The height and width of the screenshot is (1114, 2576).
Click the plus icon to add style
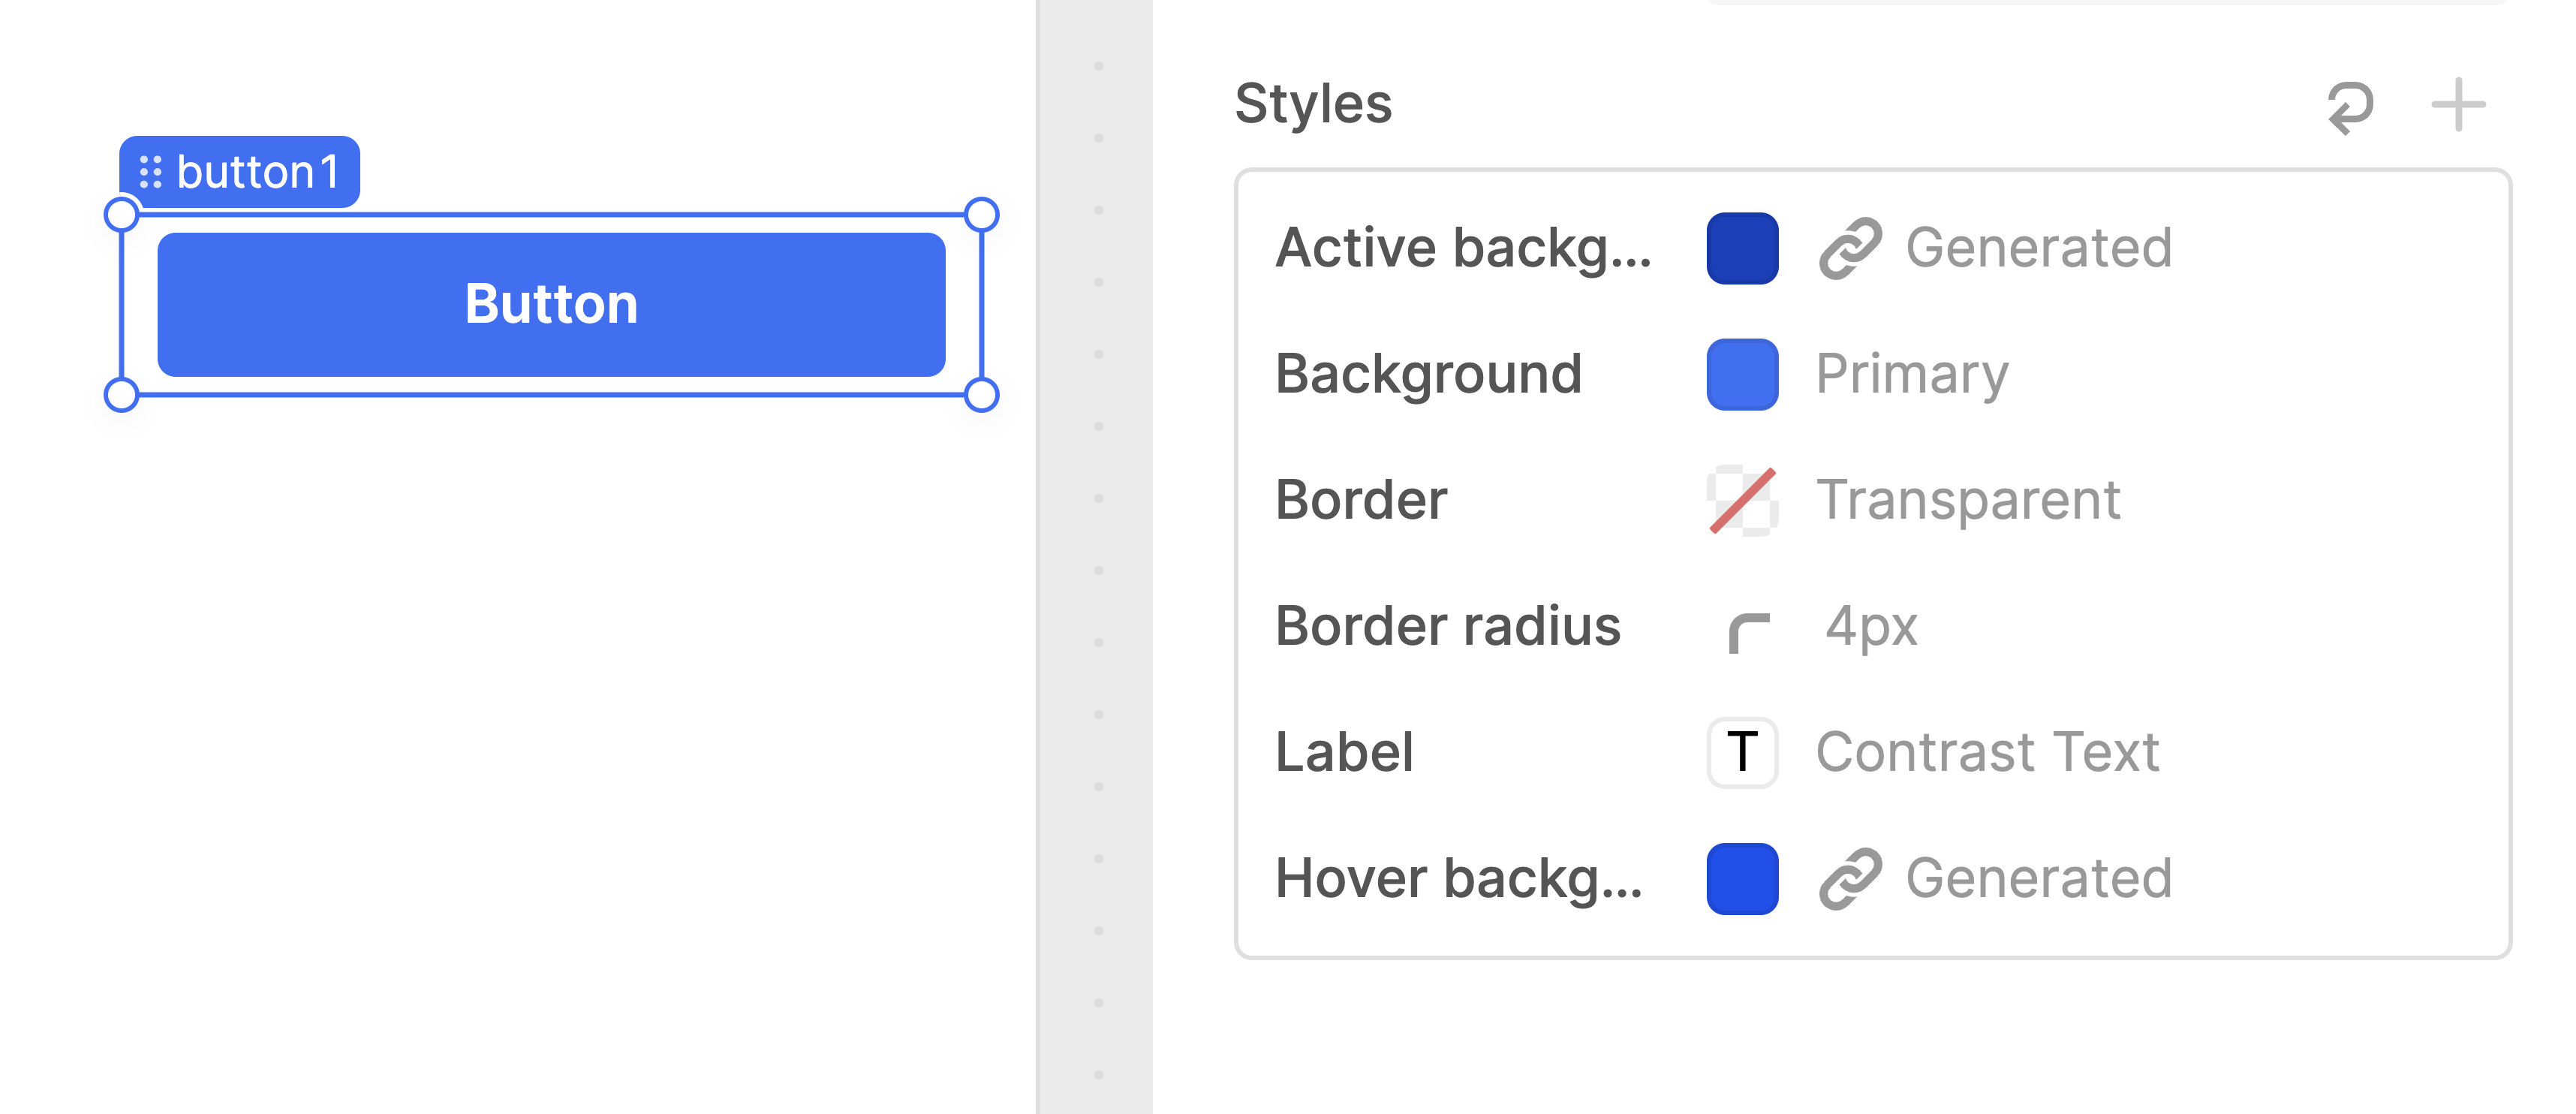pyautogui.click(x=2458, y=105)
